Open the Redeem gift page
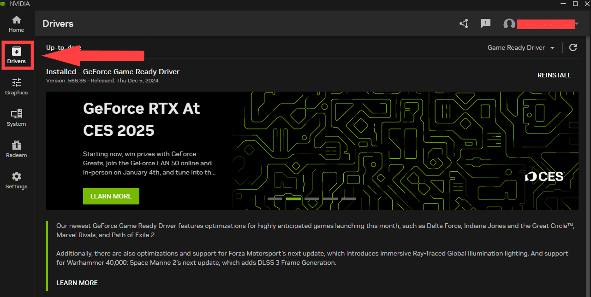Viewport: 591px width, 297px height. 17,149
